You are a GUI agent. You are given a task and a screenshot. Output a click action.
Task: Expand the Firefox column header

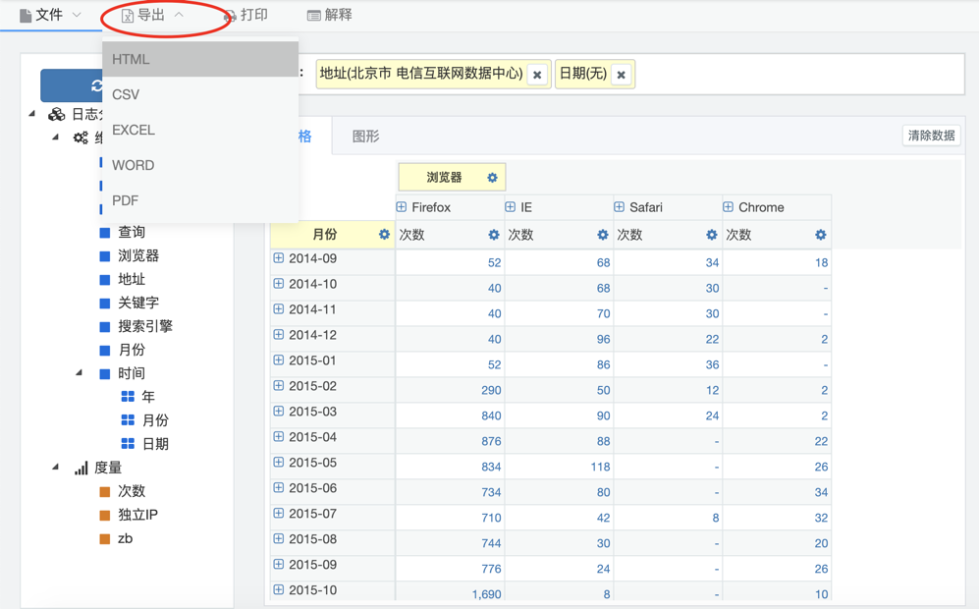(x=402, y=207)
